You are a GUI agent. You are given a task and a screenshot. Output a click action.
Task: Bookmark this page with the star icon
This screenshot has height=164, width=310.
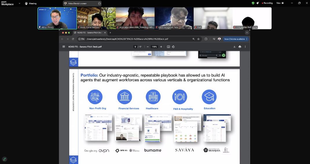(199, 39)
